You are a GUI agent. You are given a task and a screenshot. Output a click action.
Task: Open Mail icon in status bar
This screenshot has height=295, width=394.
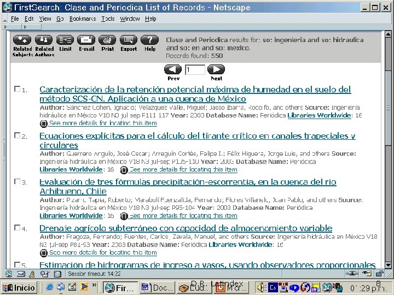point(21,274)
